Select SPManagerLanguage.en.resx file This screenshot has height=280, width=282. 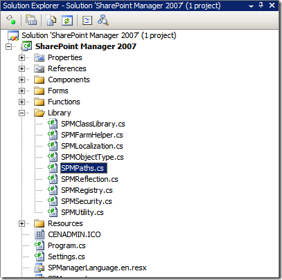click(97, 268)
